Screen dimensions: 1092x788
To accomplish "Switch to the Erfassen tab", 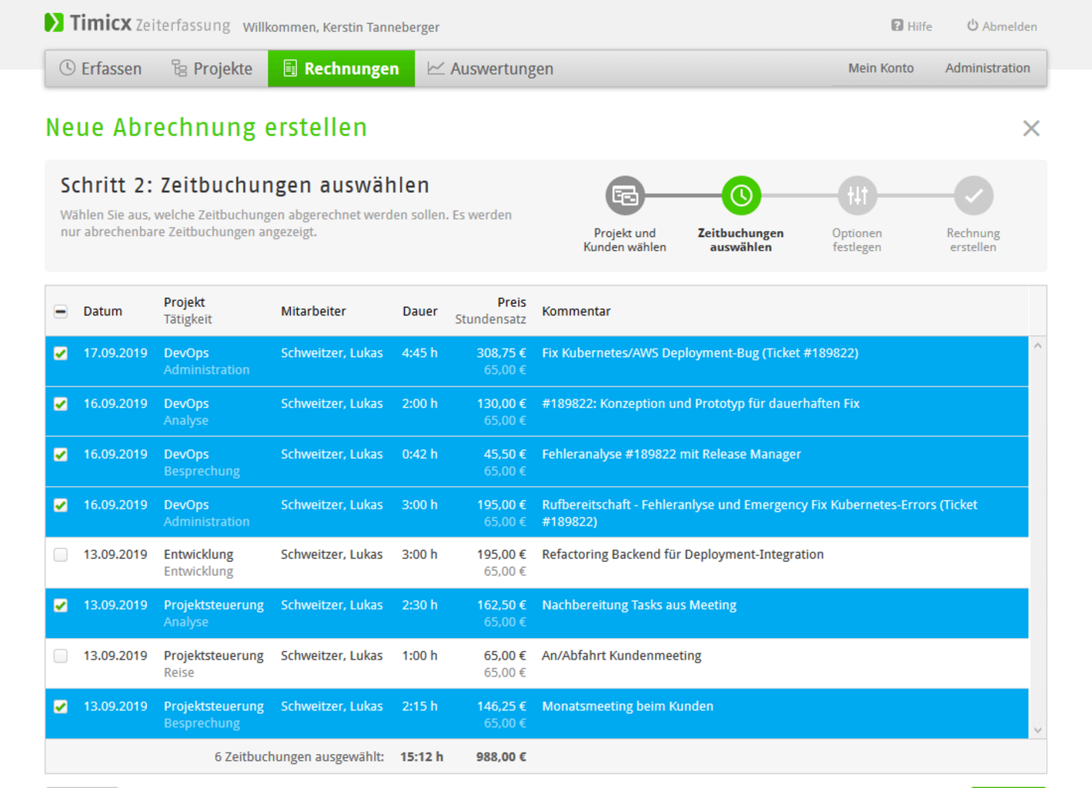I will 101,68.
